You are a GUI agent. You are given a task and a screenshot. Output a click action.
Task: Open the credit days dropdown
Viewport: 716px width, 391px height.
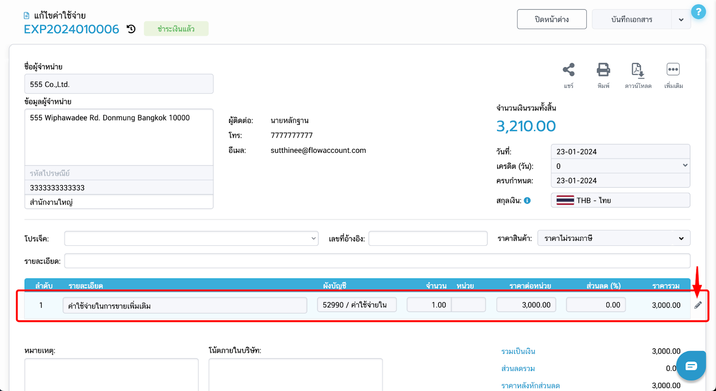click(620, 166)
